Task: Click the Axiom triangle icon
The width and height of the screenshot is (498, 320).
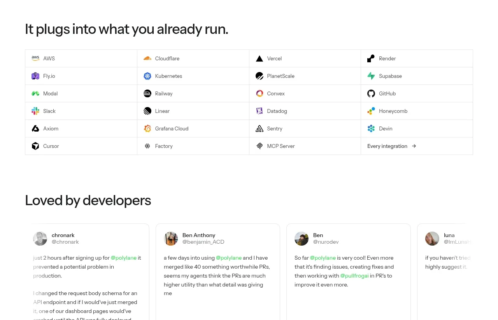Action: click(x=35, y=128)
